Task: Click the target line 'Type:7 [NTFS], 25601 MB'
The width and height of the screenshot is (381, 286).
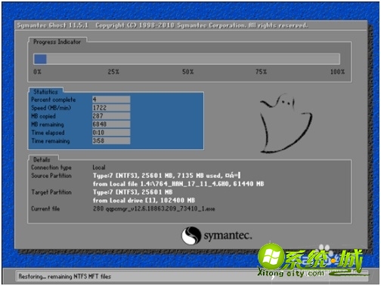Action: tap(133, 192)
